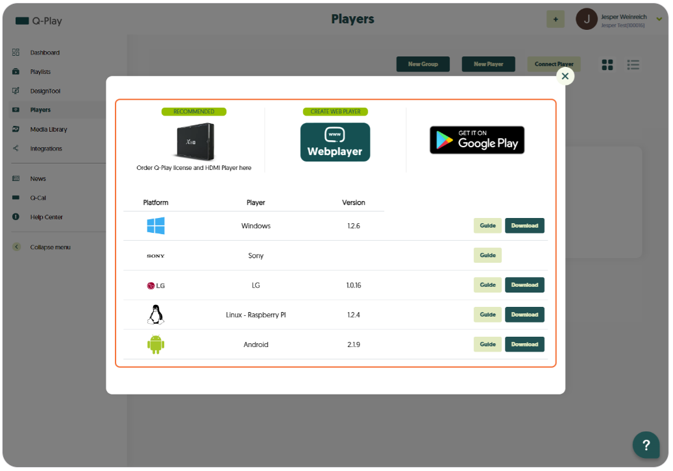Viewport: 673px width, 471px height.
Task: Open Help Center in sidebar menu
Action: (46, 217)
